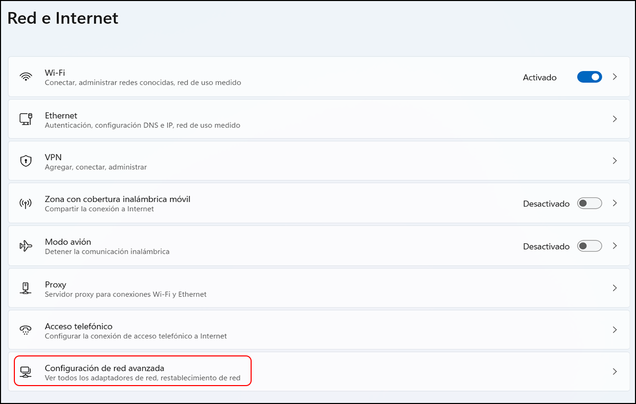Click the Proxy server icon

[x=26, y=288]
